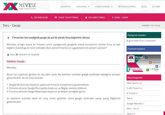Click the line about Google Maps kaydı
Screen dimensions: 165x115
pos(46,92)
